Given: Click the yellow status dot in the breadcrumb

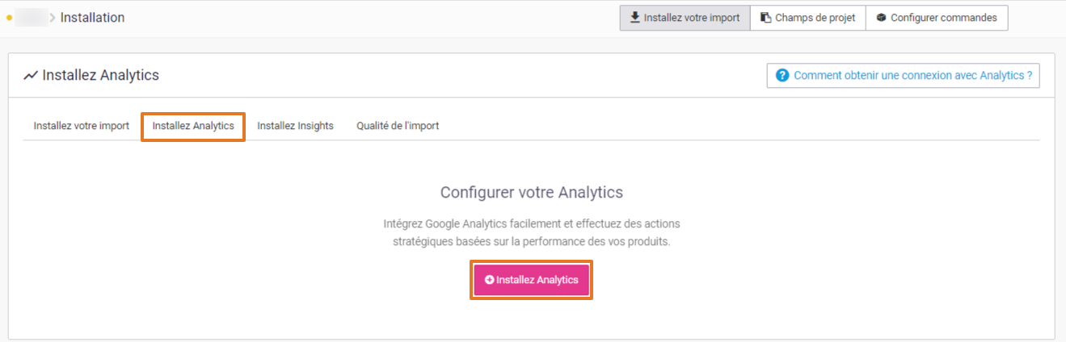Looking at the screenshot, I should [9, 18].
